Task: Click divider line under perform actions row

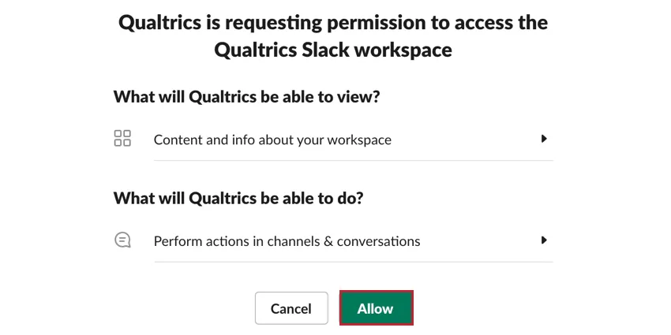Action: tap(353, 262)
